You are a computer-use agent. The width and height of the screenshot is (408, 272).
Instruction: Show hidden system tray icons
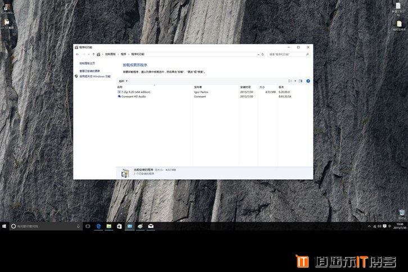pyautogui.click(x=369, y=226)
